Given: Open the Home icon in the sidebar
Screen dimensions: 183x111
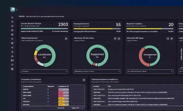Looking at the screenshot, I should 12,17.
